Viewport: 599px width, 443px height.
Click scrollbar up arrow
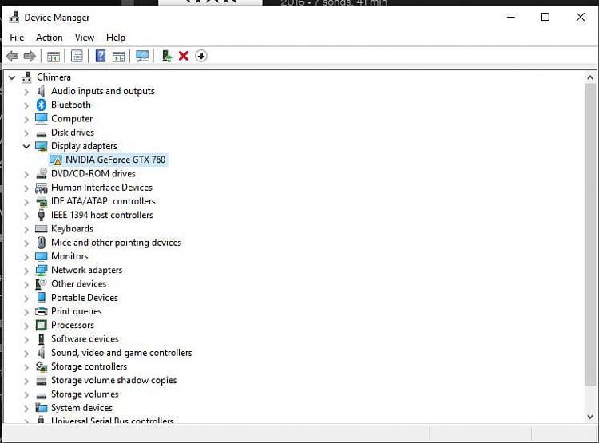(x=590, y=77)
